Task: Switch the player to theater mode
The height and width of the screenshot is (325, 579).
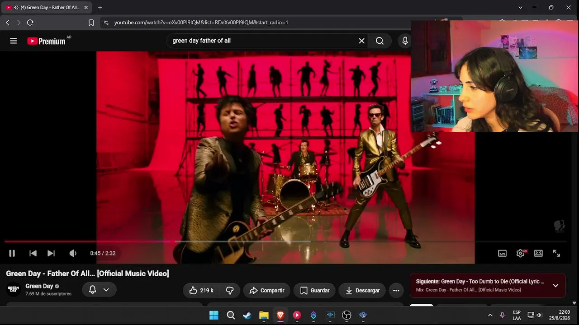Action: 538,253
